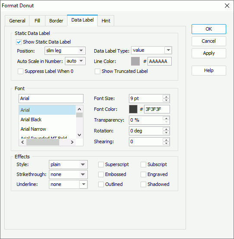This screenshot has height=239, width=234.
Task: Click the Line Color hex field
Action: coord(160,61)
